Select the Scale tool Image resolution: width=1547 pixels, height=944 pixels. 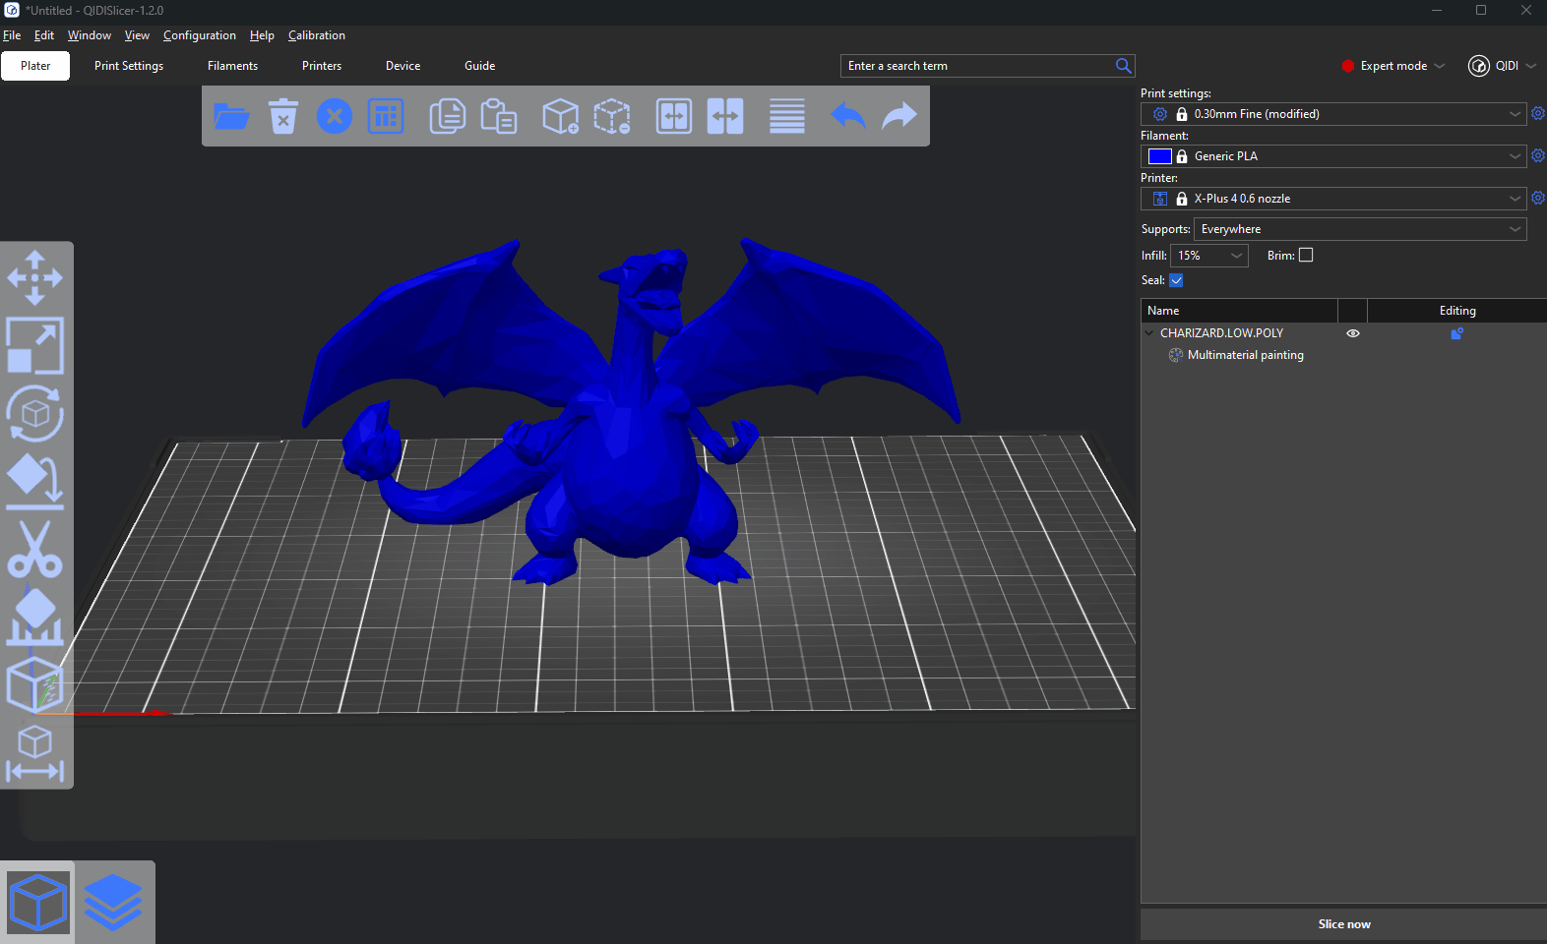(35, 345)
